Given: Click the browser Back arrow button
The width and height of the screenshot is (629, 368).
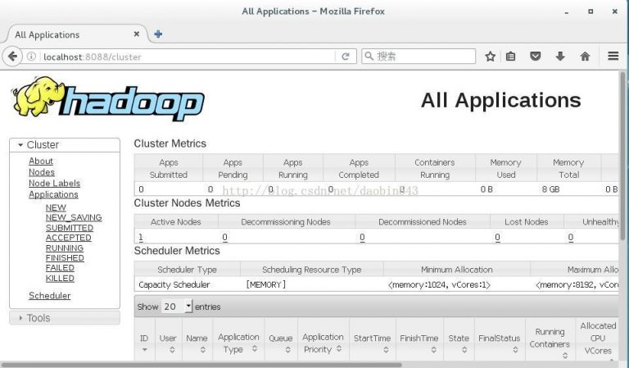Looking at the screenshot, I should point(12,57).
